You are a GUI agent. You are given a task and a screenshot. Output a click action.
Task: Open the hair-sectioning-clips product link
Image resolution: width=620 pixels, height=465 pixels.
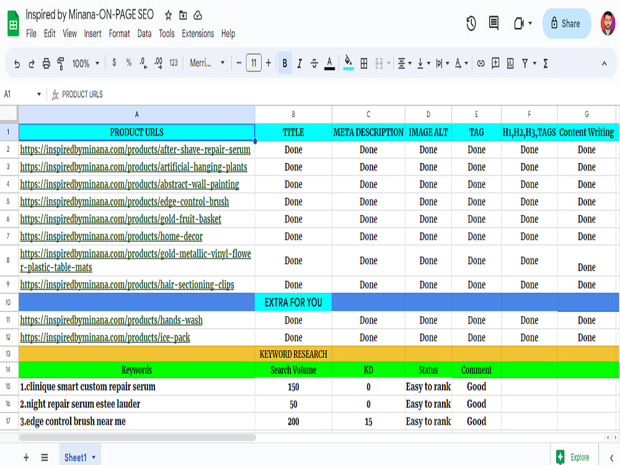click(127, 285)
